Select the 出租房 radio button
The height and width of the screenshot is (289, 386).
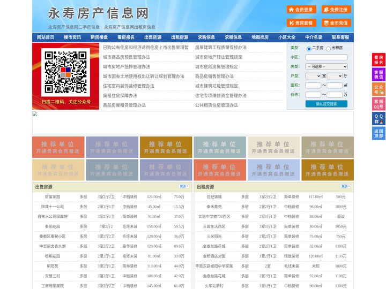tap(328, 49)
